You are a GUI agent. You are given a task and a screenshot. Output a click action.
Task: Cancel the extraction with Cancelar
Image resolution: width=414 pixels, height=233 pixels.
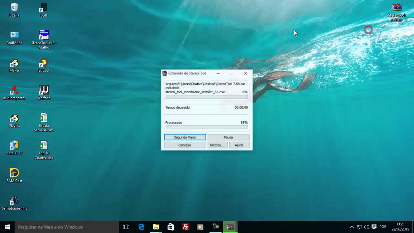[185, 145]
